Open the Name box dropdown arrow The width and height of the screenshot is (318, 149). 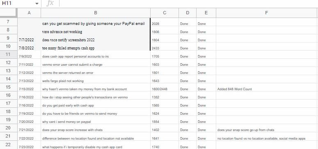tap(37, 4)
